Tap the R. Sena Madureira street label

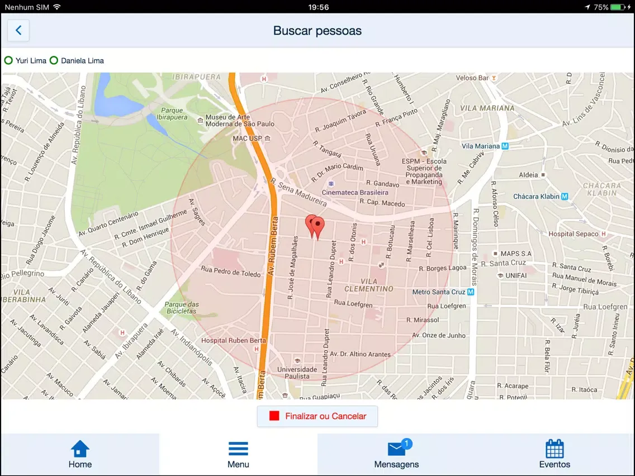click(298, 192)
